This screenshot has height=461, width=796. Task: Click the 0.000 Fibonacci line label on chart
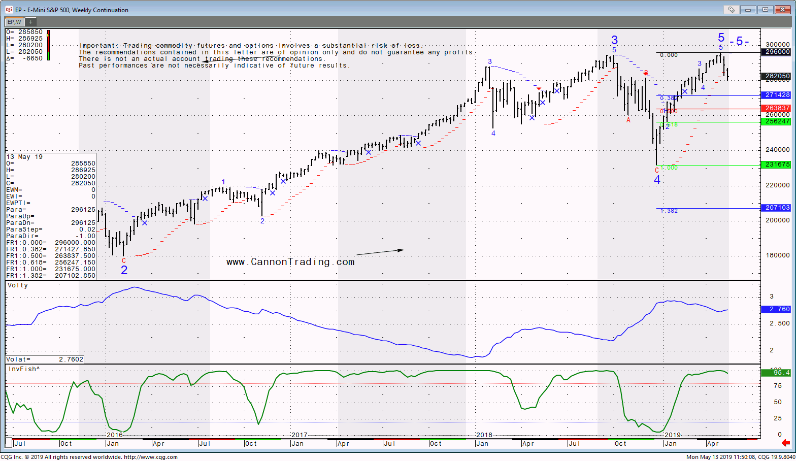[x=669, y=55]
